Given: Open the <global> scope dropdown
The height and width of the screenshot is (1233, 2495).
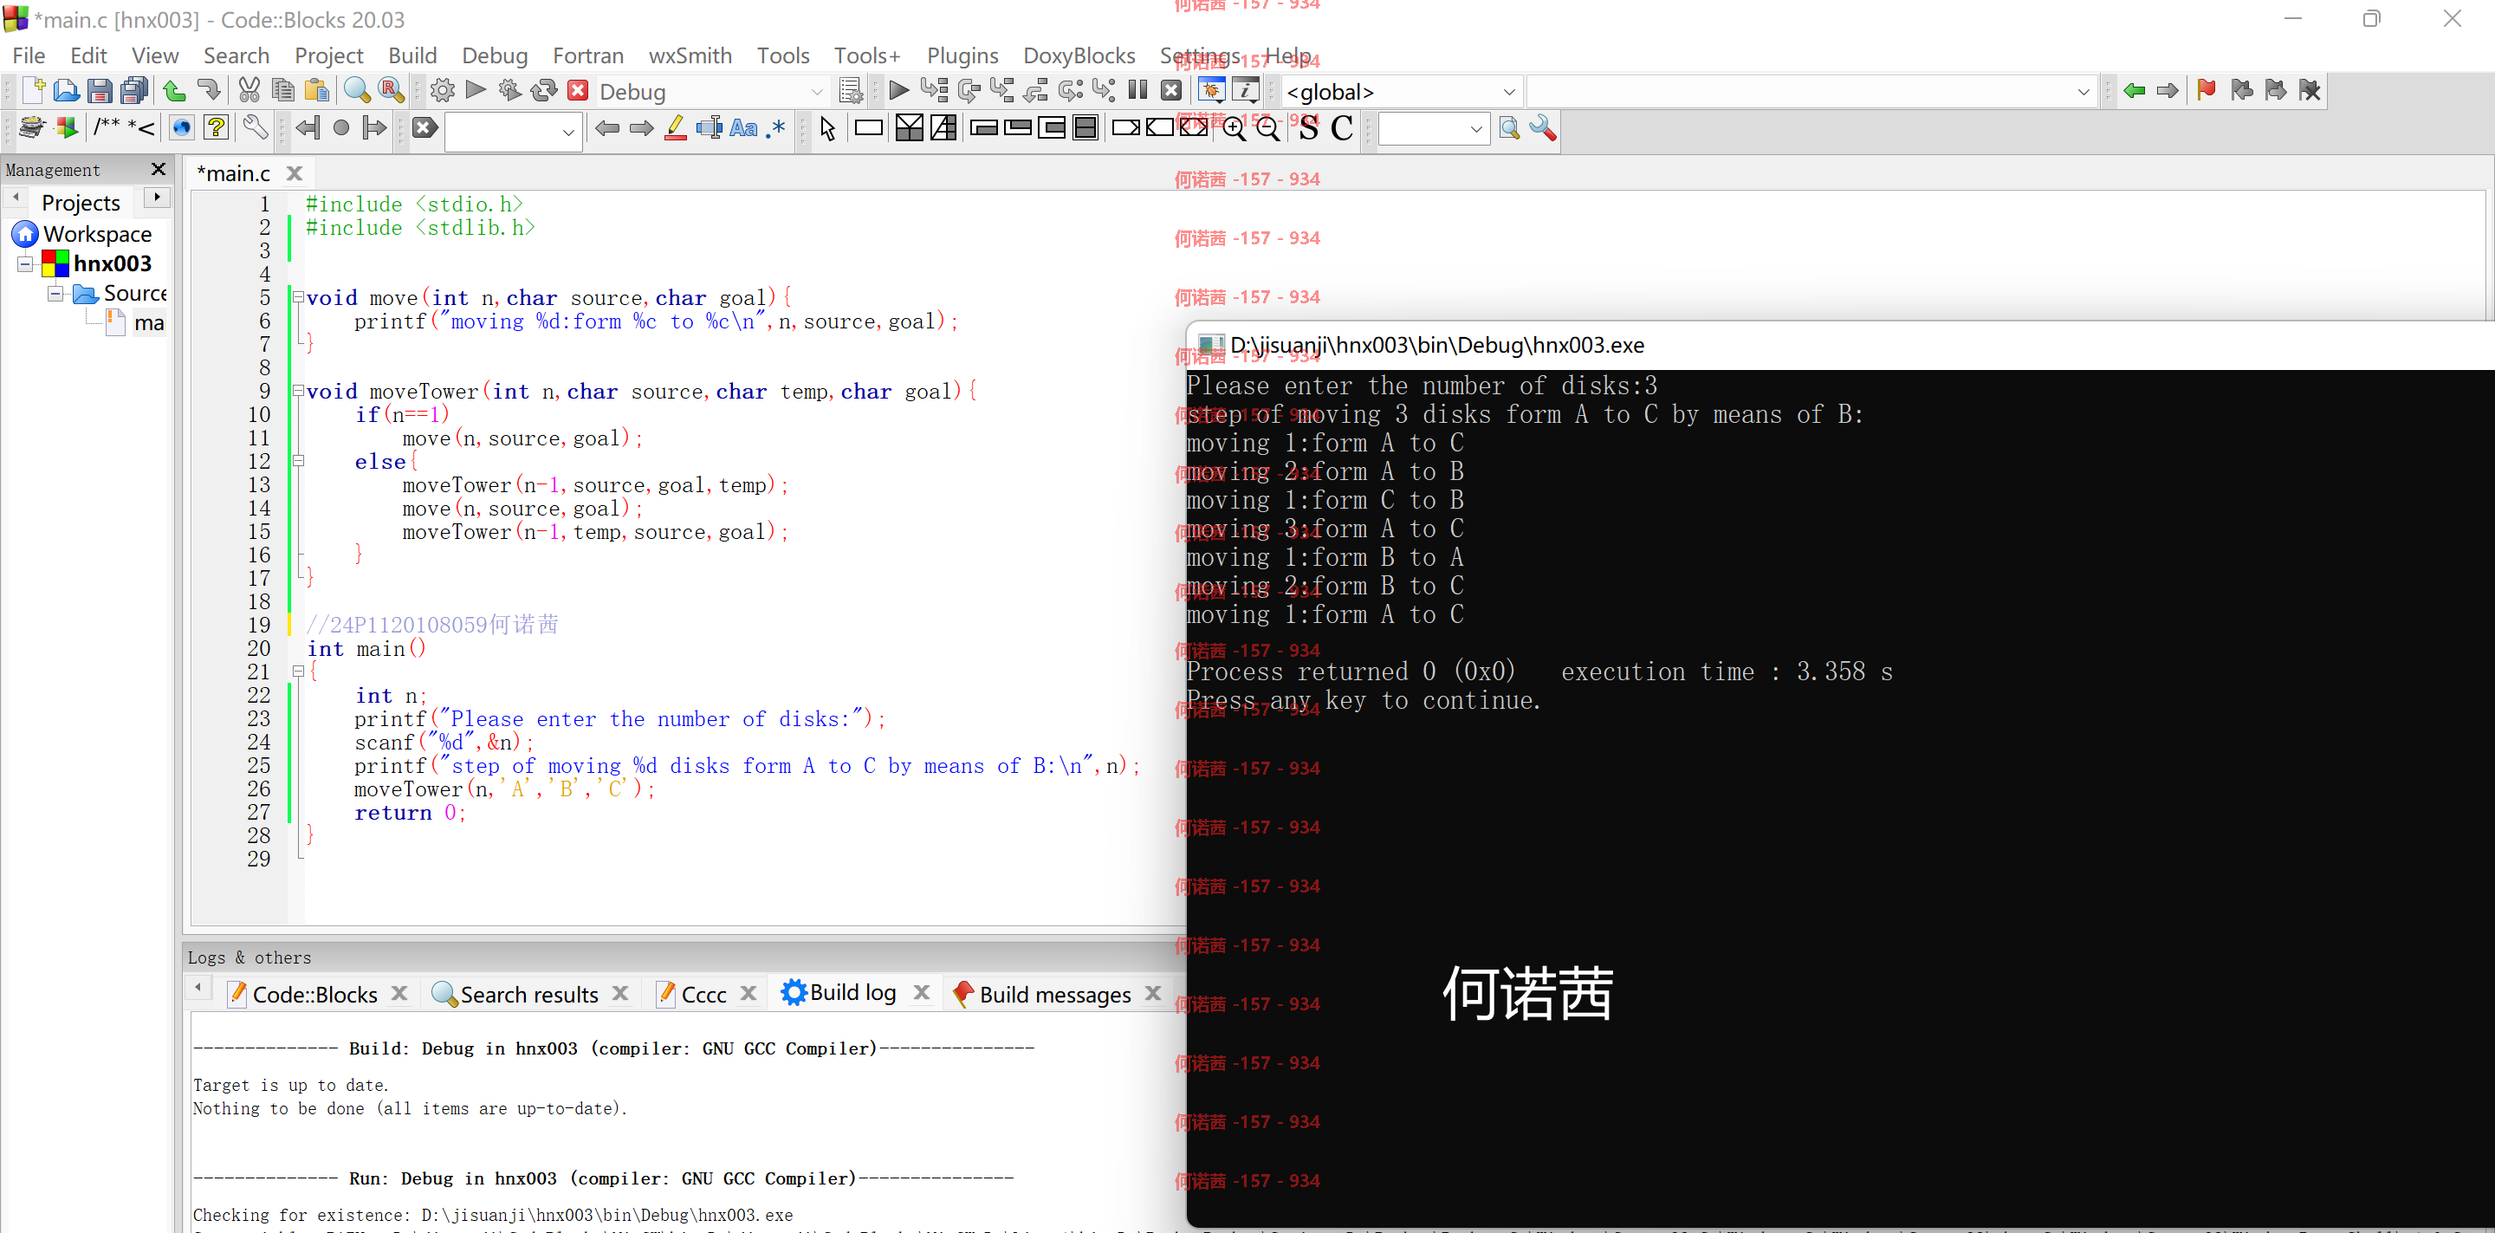Looking at the screenshot, I should click(1508, 92).
